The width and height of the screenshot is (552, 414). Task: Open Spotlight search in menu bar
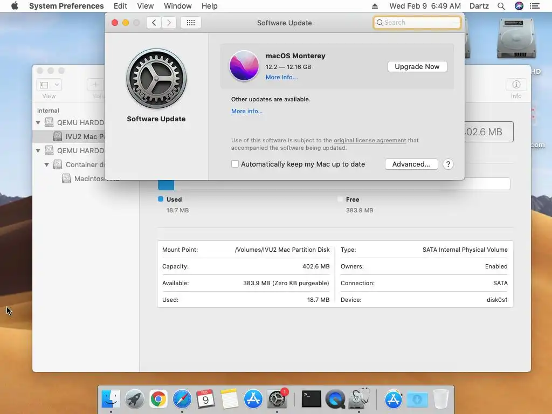[501, 6]
